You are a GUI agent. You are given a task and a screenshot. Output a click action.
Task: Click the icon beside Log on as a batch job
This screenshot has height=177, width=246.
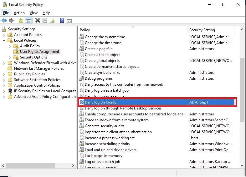click(x=82, y=162)
